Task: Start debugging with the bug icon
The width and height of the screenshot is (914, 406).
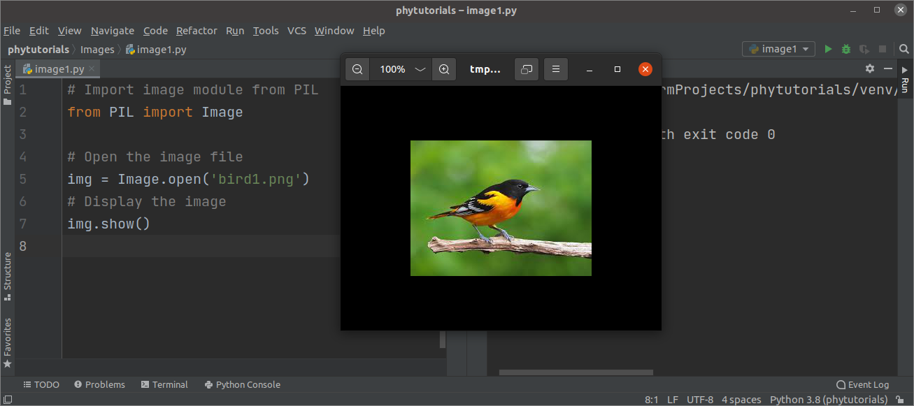Action: tap(845, 49)
